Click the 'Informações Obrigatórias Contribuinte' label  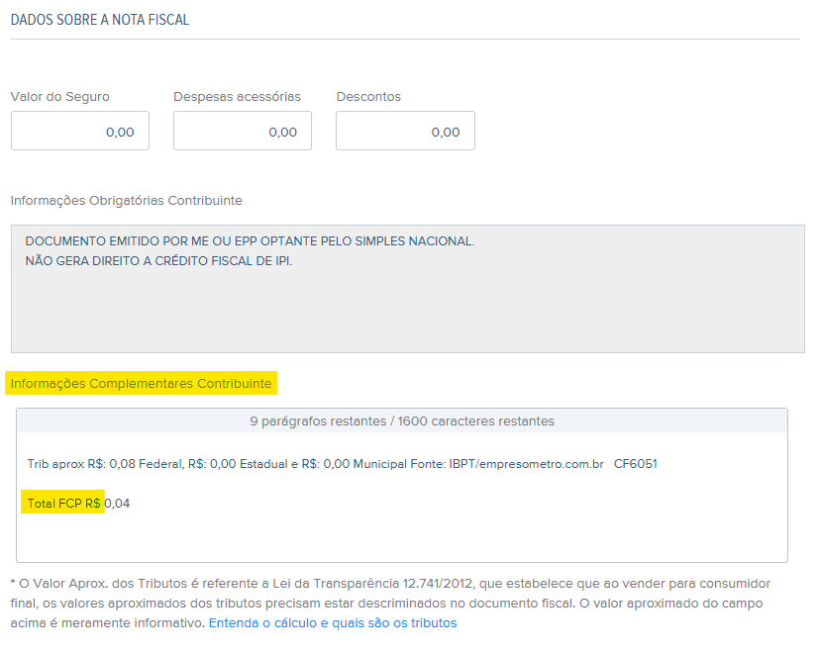click(x=126, y=201)
